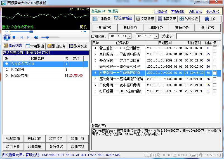Enable stop checkbox for 营业准备 task
This screenshot has width=224, height=159.
coord(214,48)
